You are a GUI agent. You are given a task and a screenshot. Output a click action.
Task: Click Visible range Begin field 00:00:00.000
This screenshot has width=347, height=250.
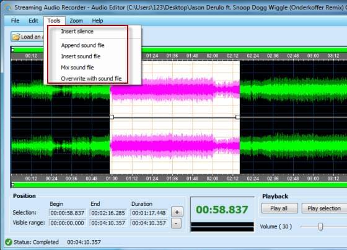68,223
